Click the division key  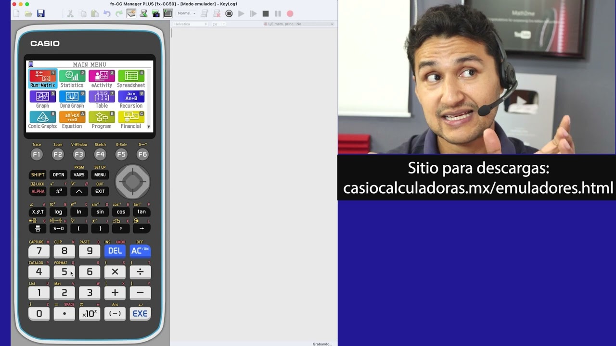pos(140,272)
